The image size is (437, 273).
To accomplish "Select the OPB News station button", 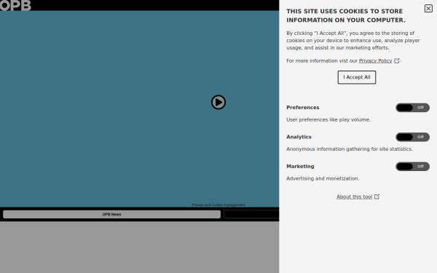I will click(x=111, y=214).
